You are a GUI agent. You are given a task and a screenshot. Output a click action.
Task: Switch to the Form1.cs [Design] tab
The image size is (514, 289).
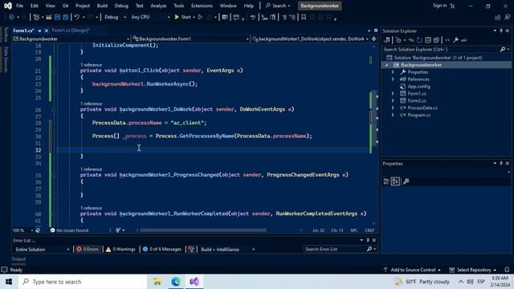pyautogui.click(x=71, y=31)
